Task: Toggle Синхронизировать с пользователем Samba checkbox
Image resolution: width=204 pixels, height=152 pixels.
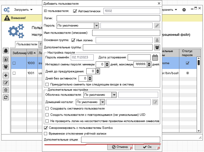Action: click(x=46, y=128)
